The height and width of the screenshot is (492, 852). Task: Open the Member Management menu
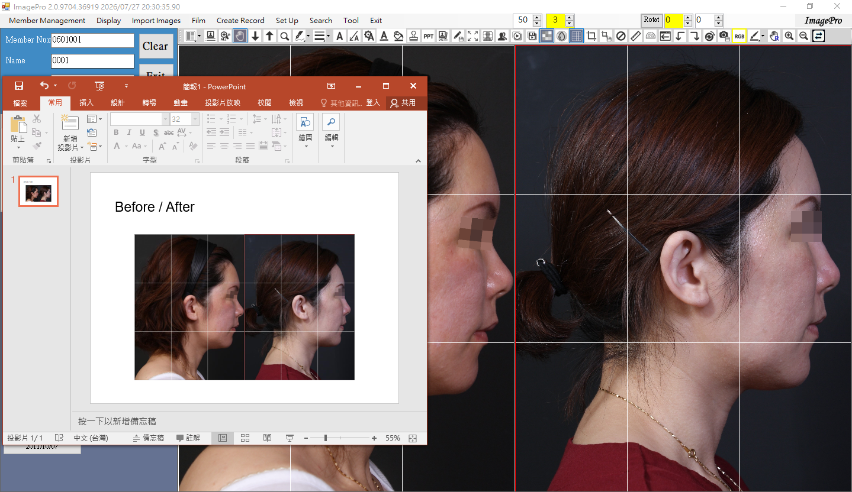[x=47, y=20]
